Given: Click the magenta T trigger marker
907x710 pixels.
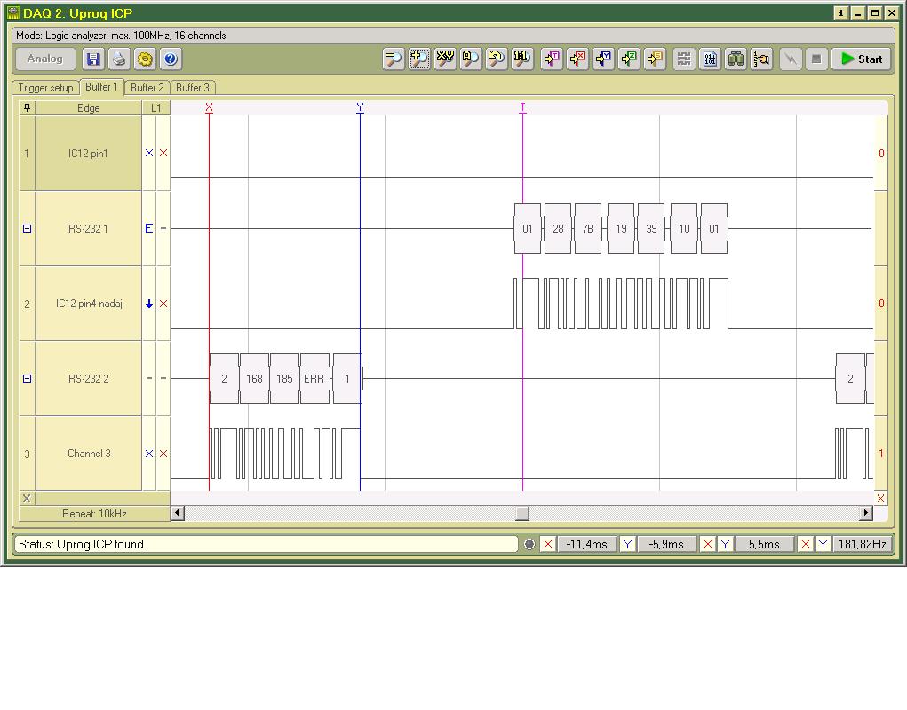Looking at the screenshot, I should tap(523, 107).
